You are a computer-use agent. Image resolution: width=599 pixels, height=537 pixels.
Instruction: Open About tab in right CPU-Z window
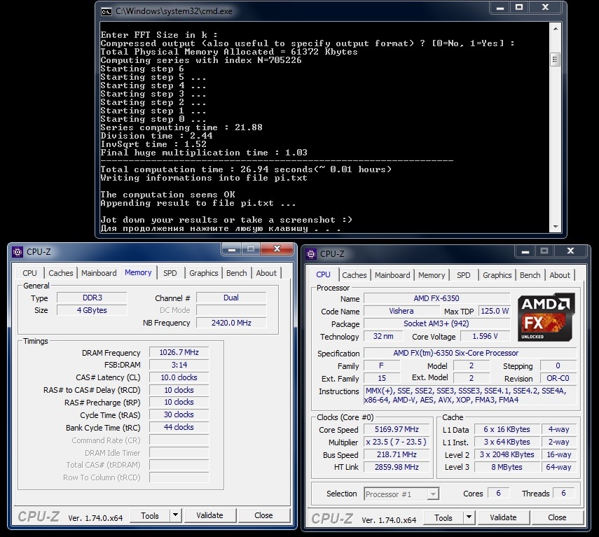click(560, 275)
